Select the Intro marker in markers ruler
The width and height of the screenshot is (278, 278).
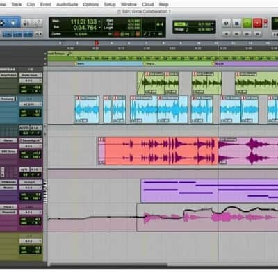pyautogui.click(x=80, y=63)
